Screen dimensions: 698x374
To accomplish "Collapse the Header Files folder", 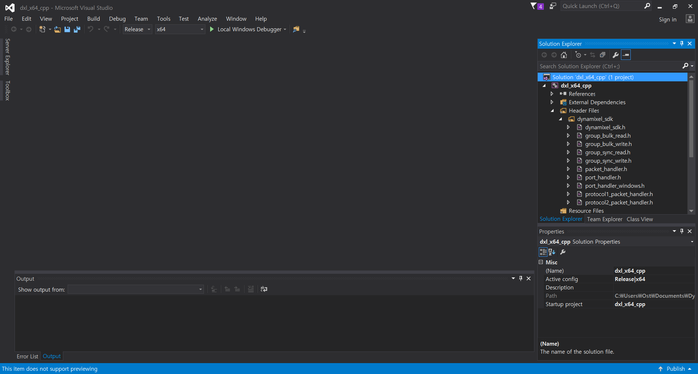I will click(x=552, y=111).
